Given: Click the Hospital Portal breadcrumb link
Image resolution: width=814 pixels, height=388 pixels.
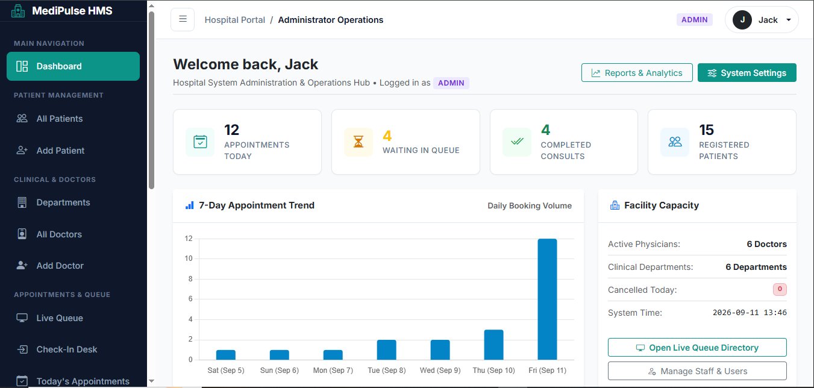Looking at the screenshot, I should coord(235,20).
